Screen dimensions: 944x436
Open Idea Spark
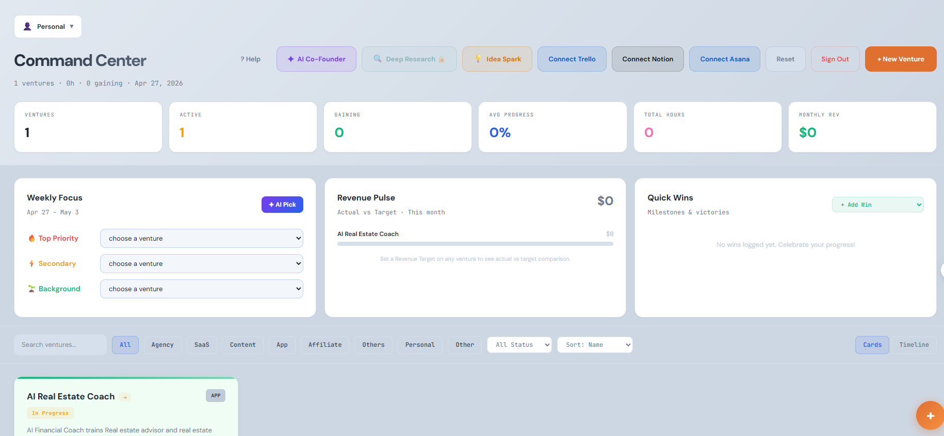pos(497,59)
